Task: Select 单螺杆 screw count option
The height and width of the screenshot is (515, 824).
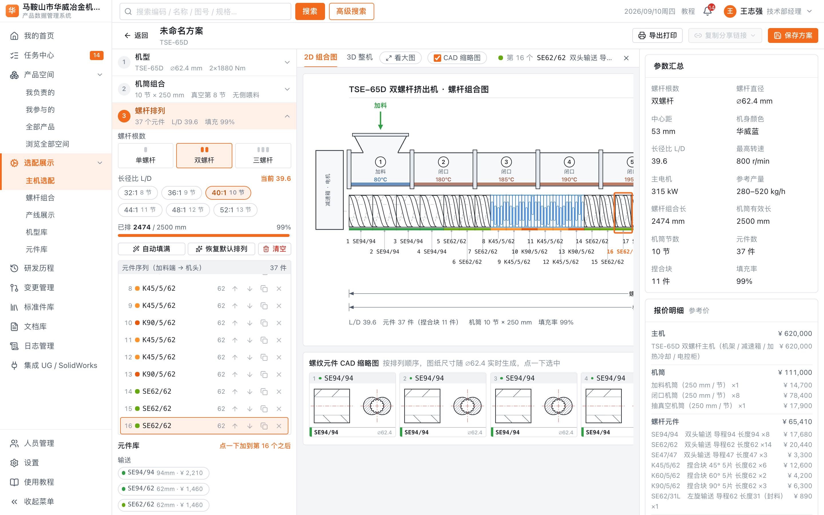Action: [145, 155]
